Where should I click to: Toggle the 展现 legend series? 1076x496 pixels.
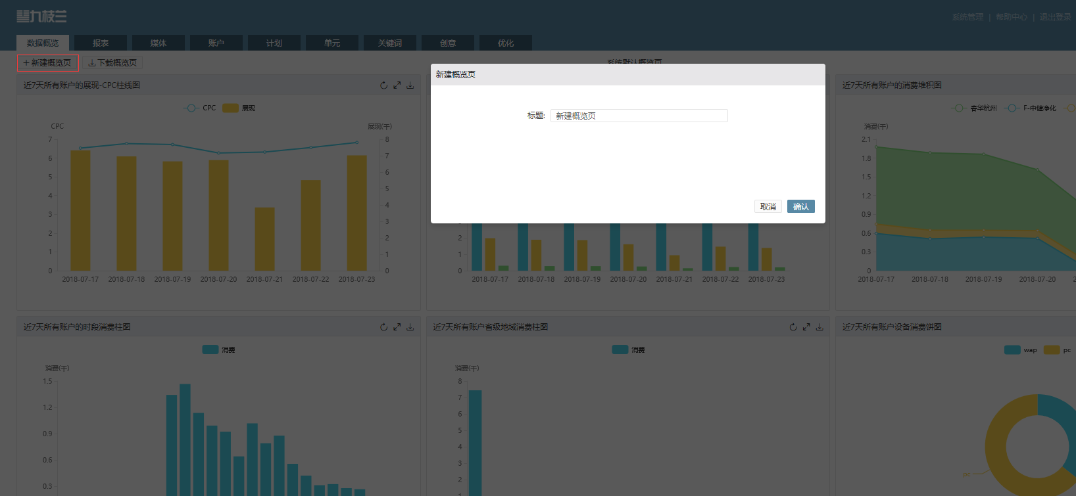pyautogui.click(x=239, y=108)
